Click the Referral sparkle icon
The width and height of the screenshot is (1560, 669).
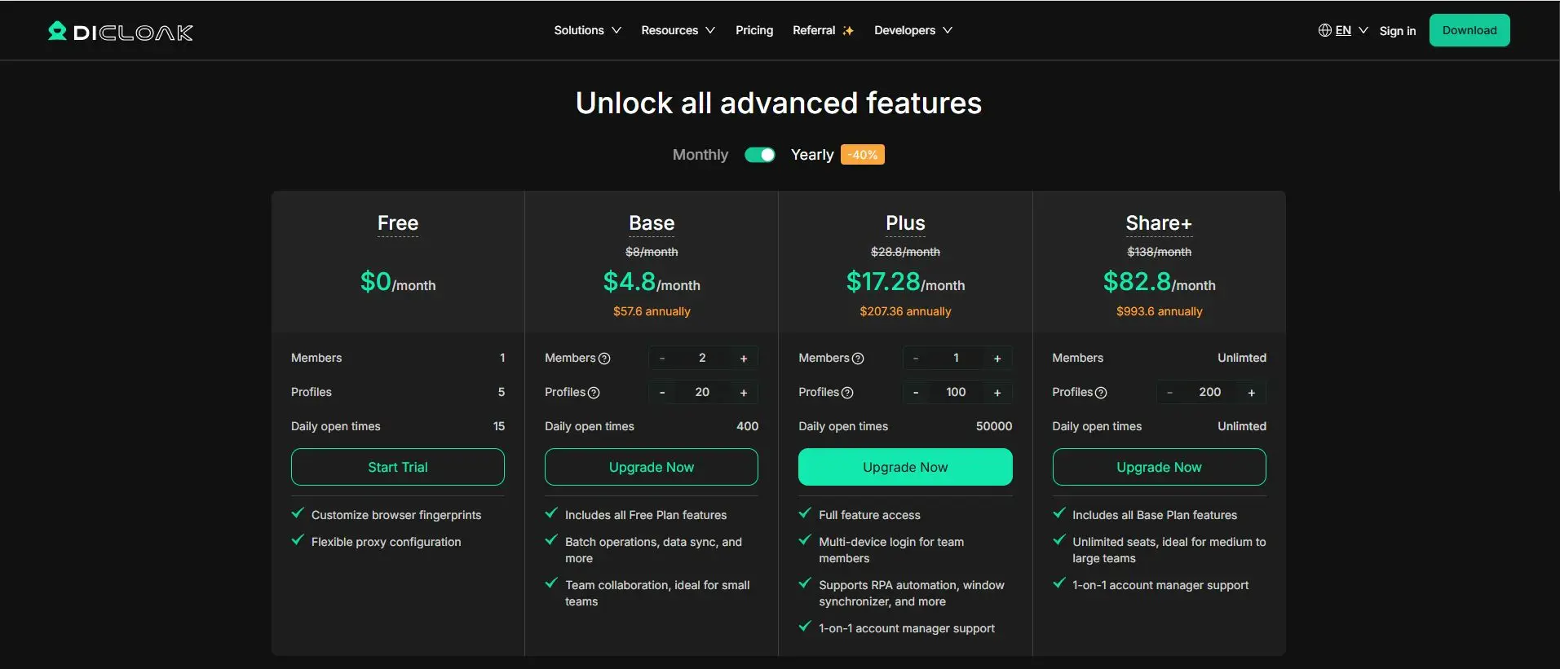click(x=848, y=31)
